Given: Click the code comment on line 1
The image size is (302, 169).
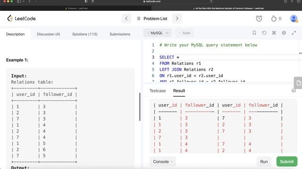Looking at the screenshot, I should [x=208, y=45].
